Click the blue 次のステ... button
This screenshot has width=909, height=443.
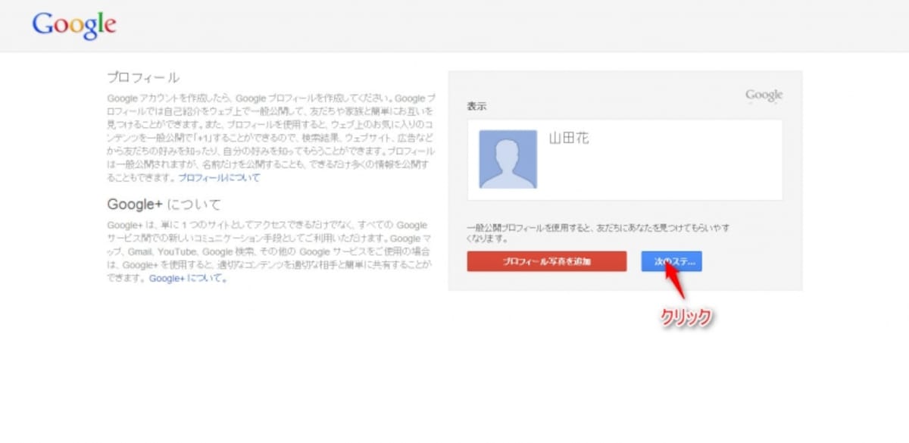tap(671, 261)
